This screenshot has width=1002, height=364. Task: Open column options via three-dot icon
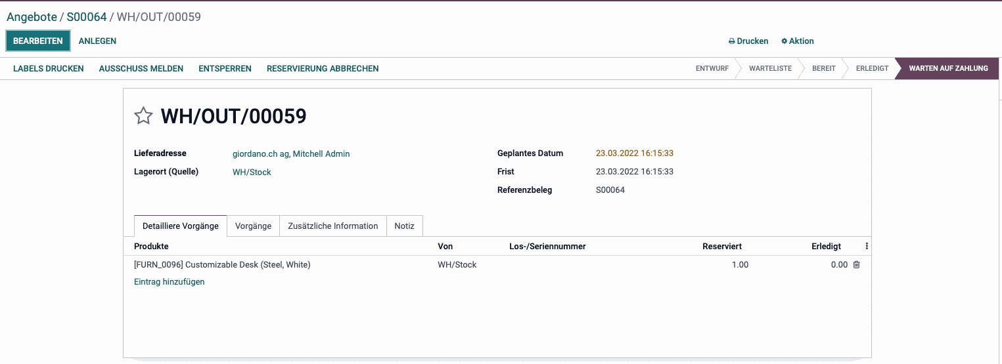coord(866,247)
